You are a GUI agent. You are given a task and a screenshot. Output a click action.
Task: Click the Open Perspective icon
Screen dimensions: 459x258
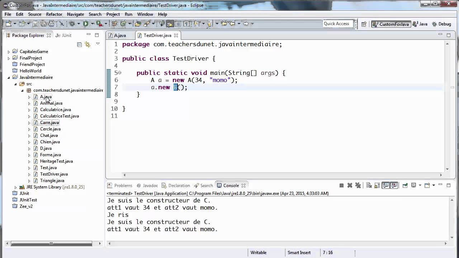click(x=364, y=24)
